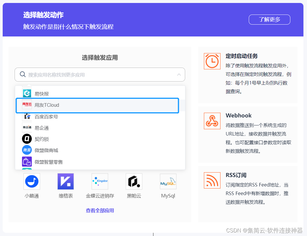Open the 黑帕云 app icon

(134, 181)
